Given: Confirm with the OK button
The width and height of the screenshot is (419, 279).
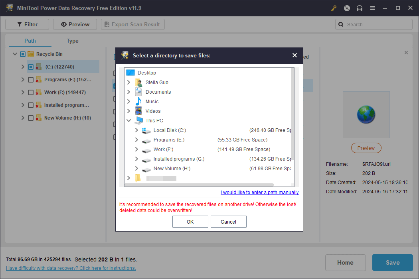Looking at the screenshot, I should click(x=190, y=222).
